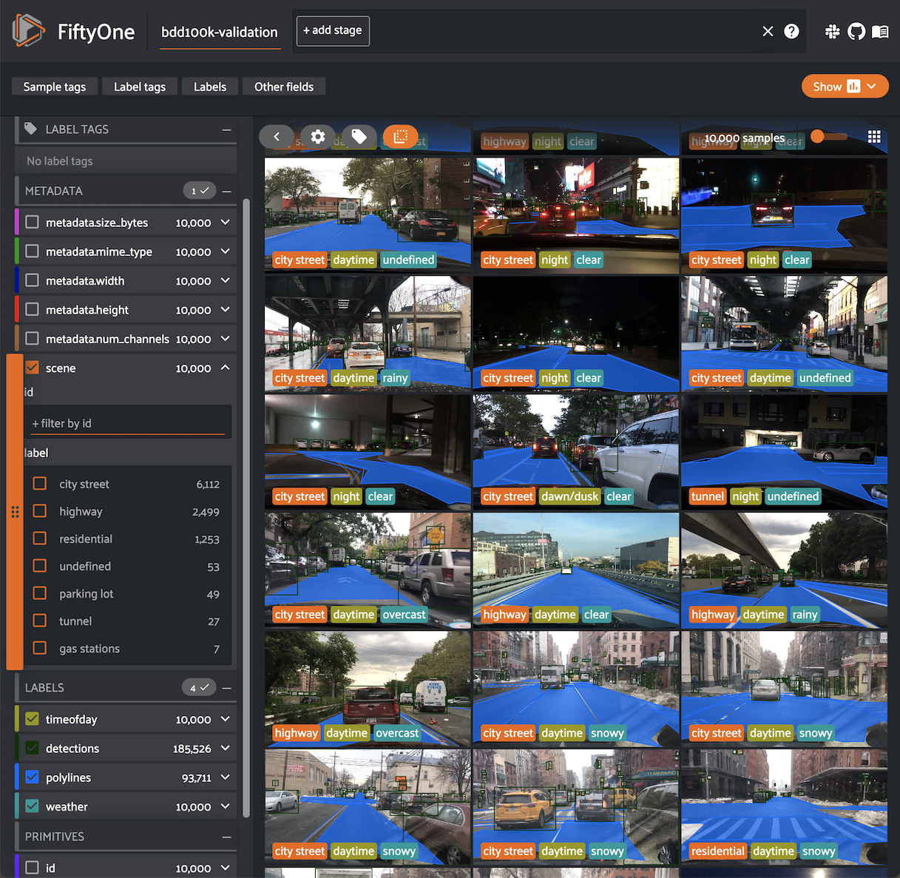Enable the city street label filter

tap(39, 483)
